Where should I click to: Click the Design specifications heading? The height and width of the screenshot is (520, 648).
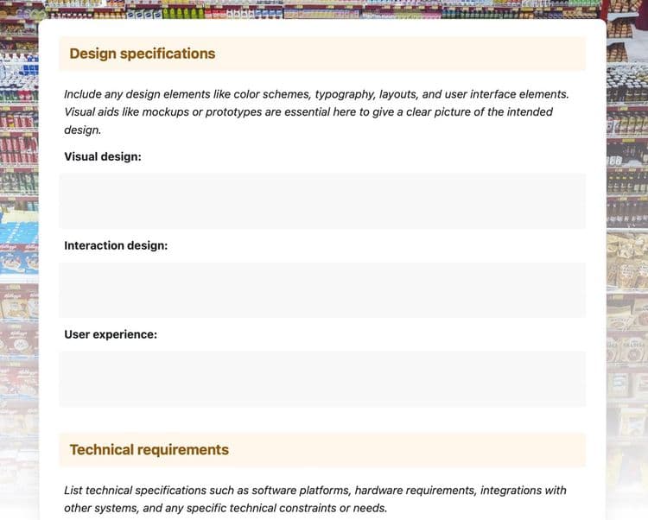point(143,54)
